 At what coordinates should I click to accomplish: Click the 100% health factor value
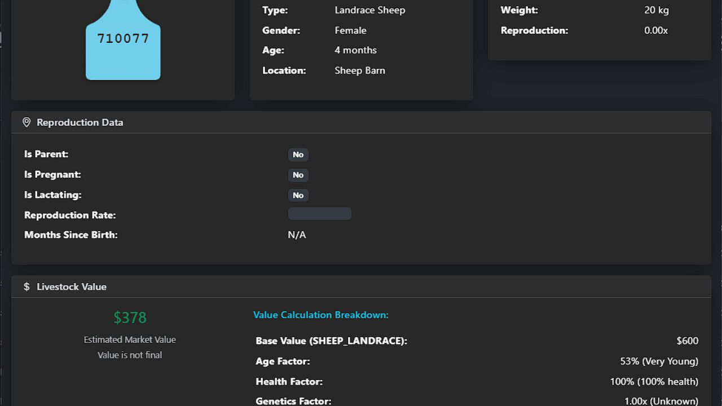coord(654,382)
